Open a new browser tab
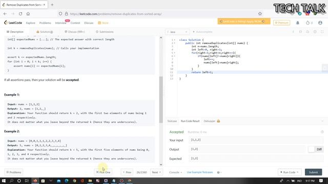Screen dimensions: 328x184 (52, 5)
